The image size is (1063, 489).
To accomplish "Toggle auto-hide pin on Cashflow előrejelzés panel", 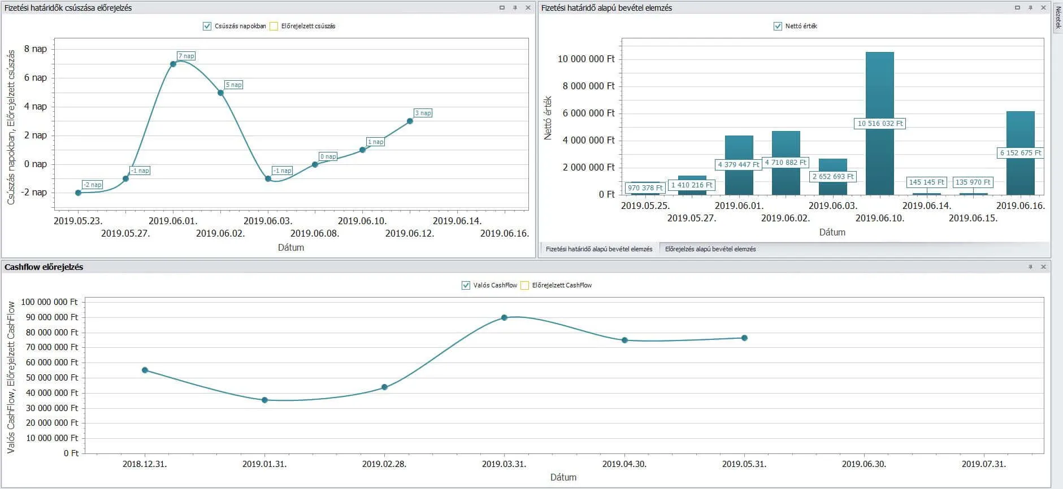I will pos(1030,267).
